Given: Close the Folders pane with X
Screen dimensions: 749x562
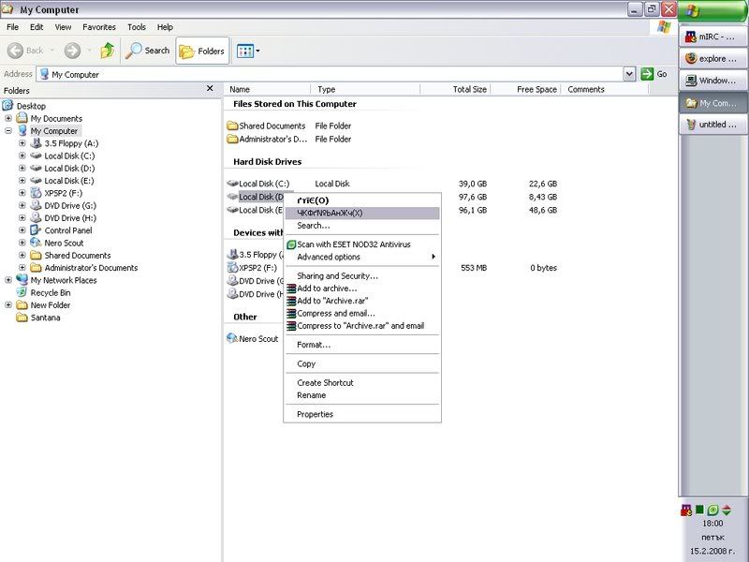Looking at the screenshot, I should tap(210, 89).
